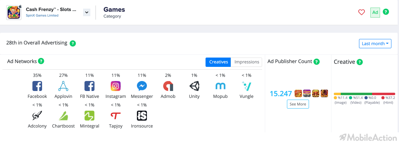Image resolution: width=399 pixels, height=142 pixels.
Task: Open the Last month period dropdown
Action: pos(375,43)
